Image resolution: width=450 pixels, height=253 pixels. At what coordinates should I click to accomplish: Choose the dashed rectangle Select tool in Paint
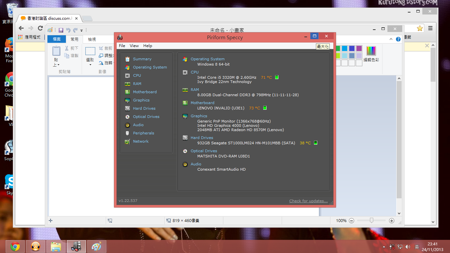coord(90,51)
